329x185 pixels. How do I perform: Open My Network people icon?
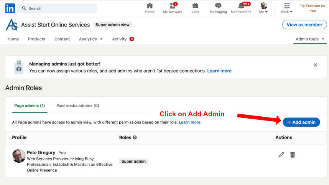pyautogui.click(x=173, y=6)
